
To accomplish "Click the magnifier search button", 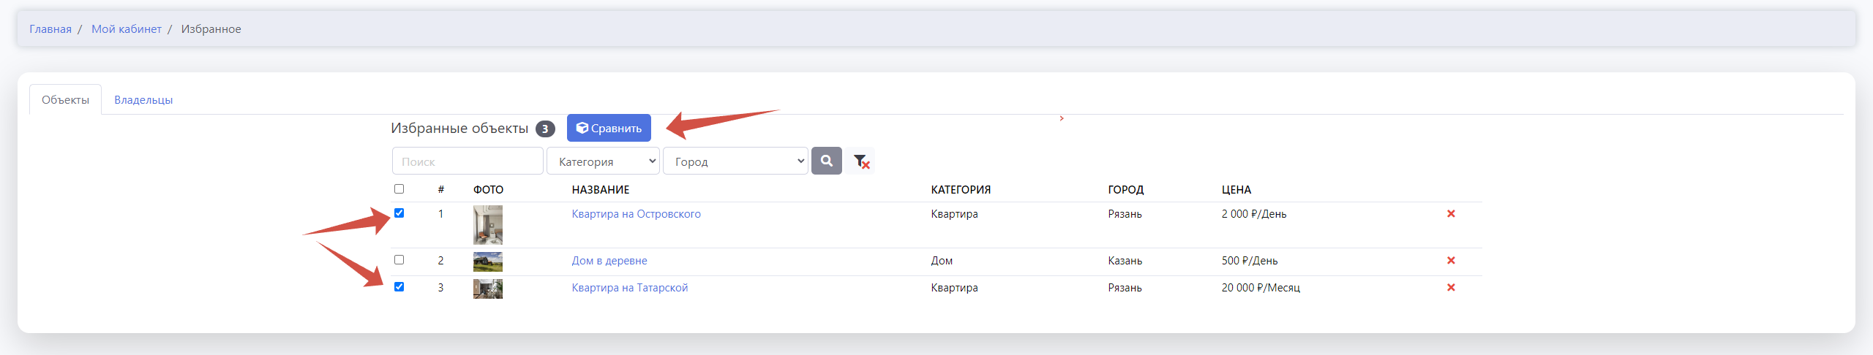I will pos(826,161).
